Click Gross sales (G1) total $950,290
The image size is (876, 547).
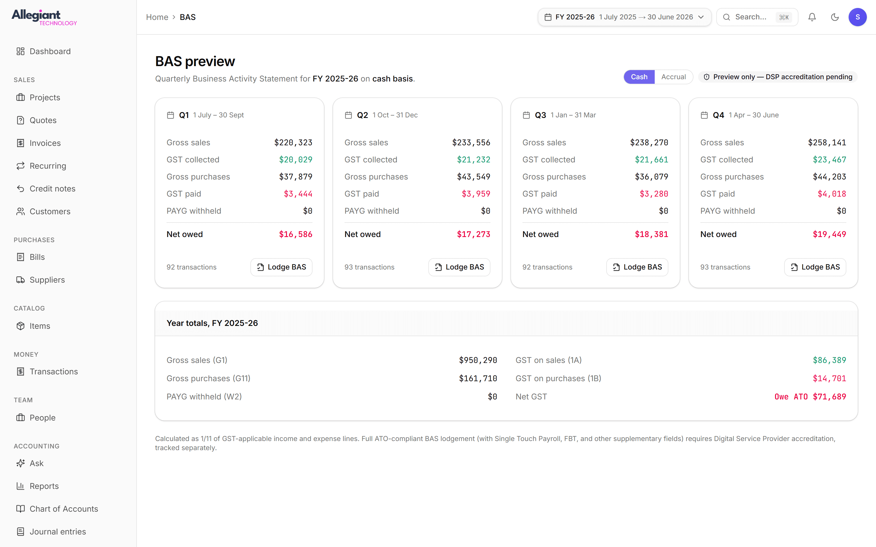click(478, 360)
